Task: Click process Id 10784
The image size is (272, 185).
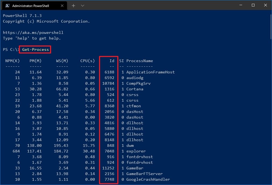Action: coord(108,83)
